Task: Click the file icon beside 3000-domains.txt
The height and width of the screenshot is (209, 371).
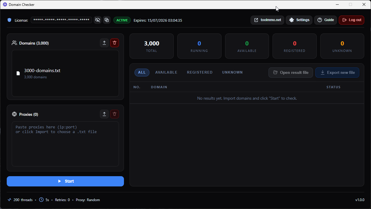Action: point(18,73)
